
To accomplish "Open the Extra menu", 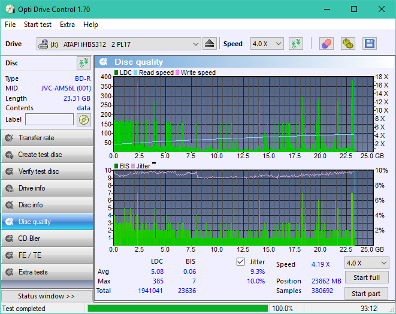I will pos(67,25).
